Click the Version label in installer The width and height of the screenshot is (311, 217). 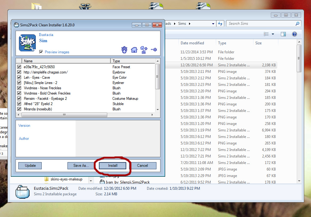pyautogui.click(x=24, y=126)
